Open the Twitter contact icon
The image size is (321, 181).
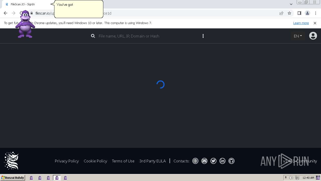click(213, 161)
